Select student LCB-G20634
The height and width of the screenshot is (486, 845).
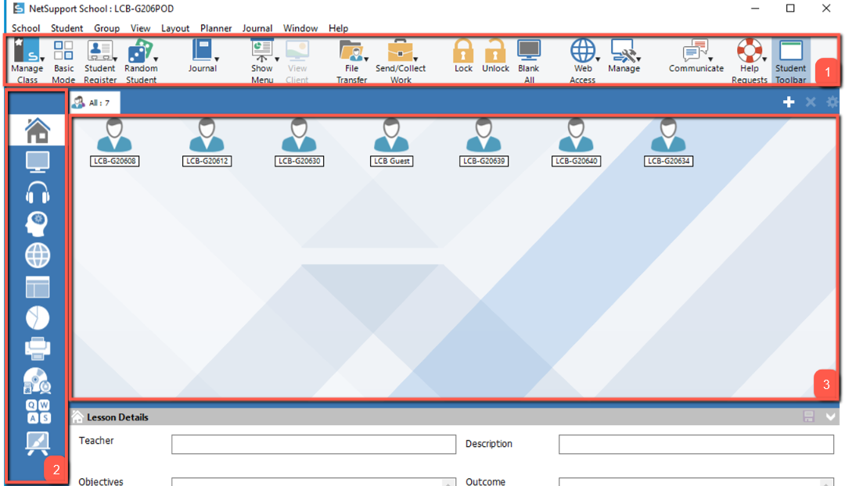click(x=668, y=143)
